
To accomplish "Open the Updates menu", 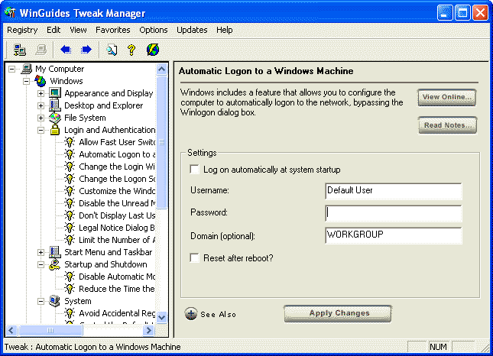I will tap(192, 30).
